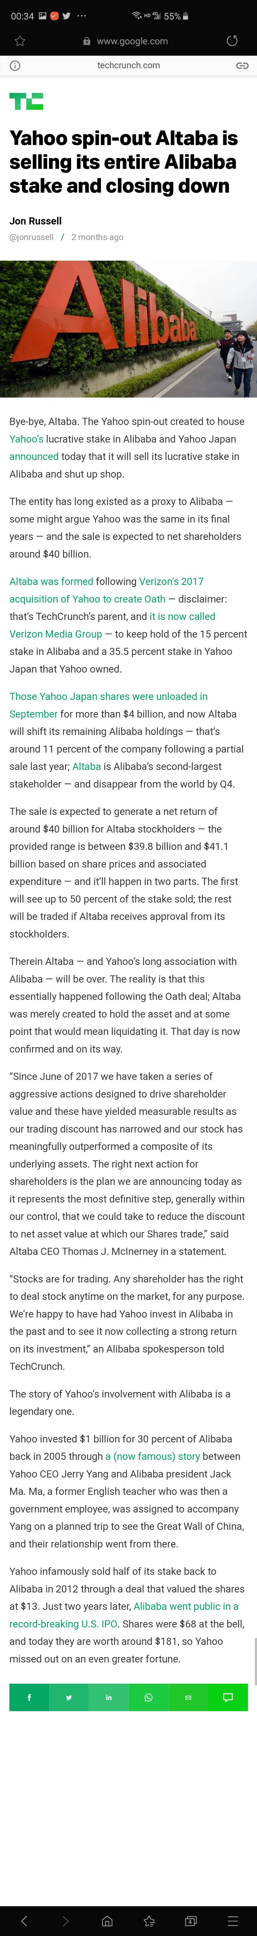Share the article on Twitter
The width and height of the screenshot is (257, 1936).
click(x=69, y=1697)
